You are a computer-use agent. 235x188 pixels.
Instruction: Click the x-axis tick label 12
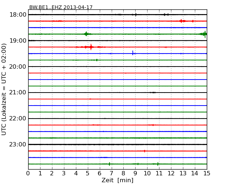click(x=171, y=173)
